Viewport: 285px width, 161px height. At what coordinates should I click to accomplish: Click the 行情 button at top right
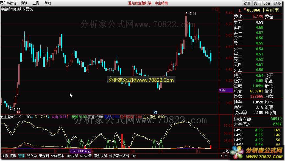click(x=247, y=3)
